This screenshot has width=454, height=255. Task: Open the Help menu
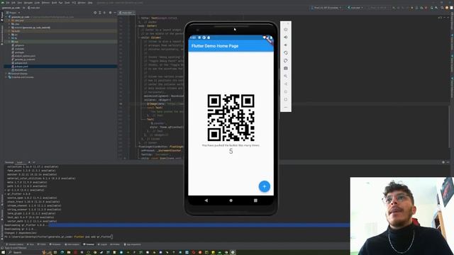tap(90, 3)
